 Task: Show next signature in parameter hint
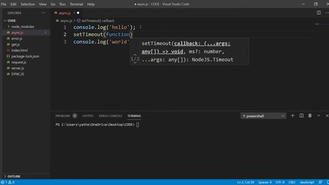tap(135, 62)
